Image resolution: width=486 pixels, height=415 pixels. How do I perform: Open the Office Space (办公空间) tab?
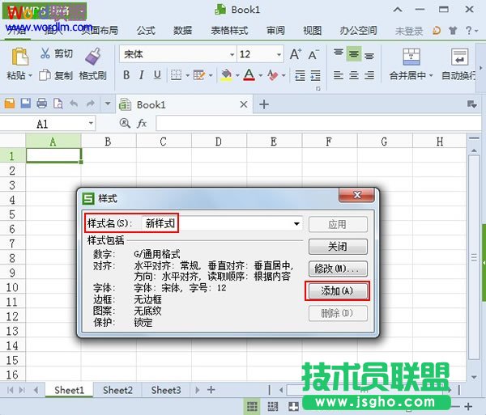358,31
